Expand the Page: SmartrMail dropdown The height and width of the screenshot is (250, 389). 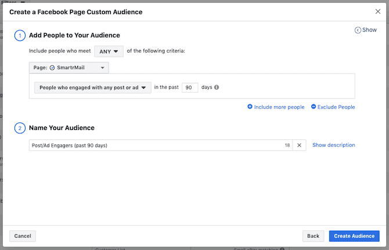[x=69, y=68]
